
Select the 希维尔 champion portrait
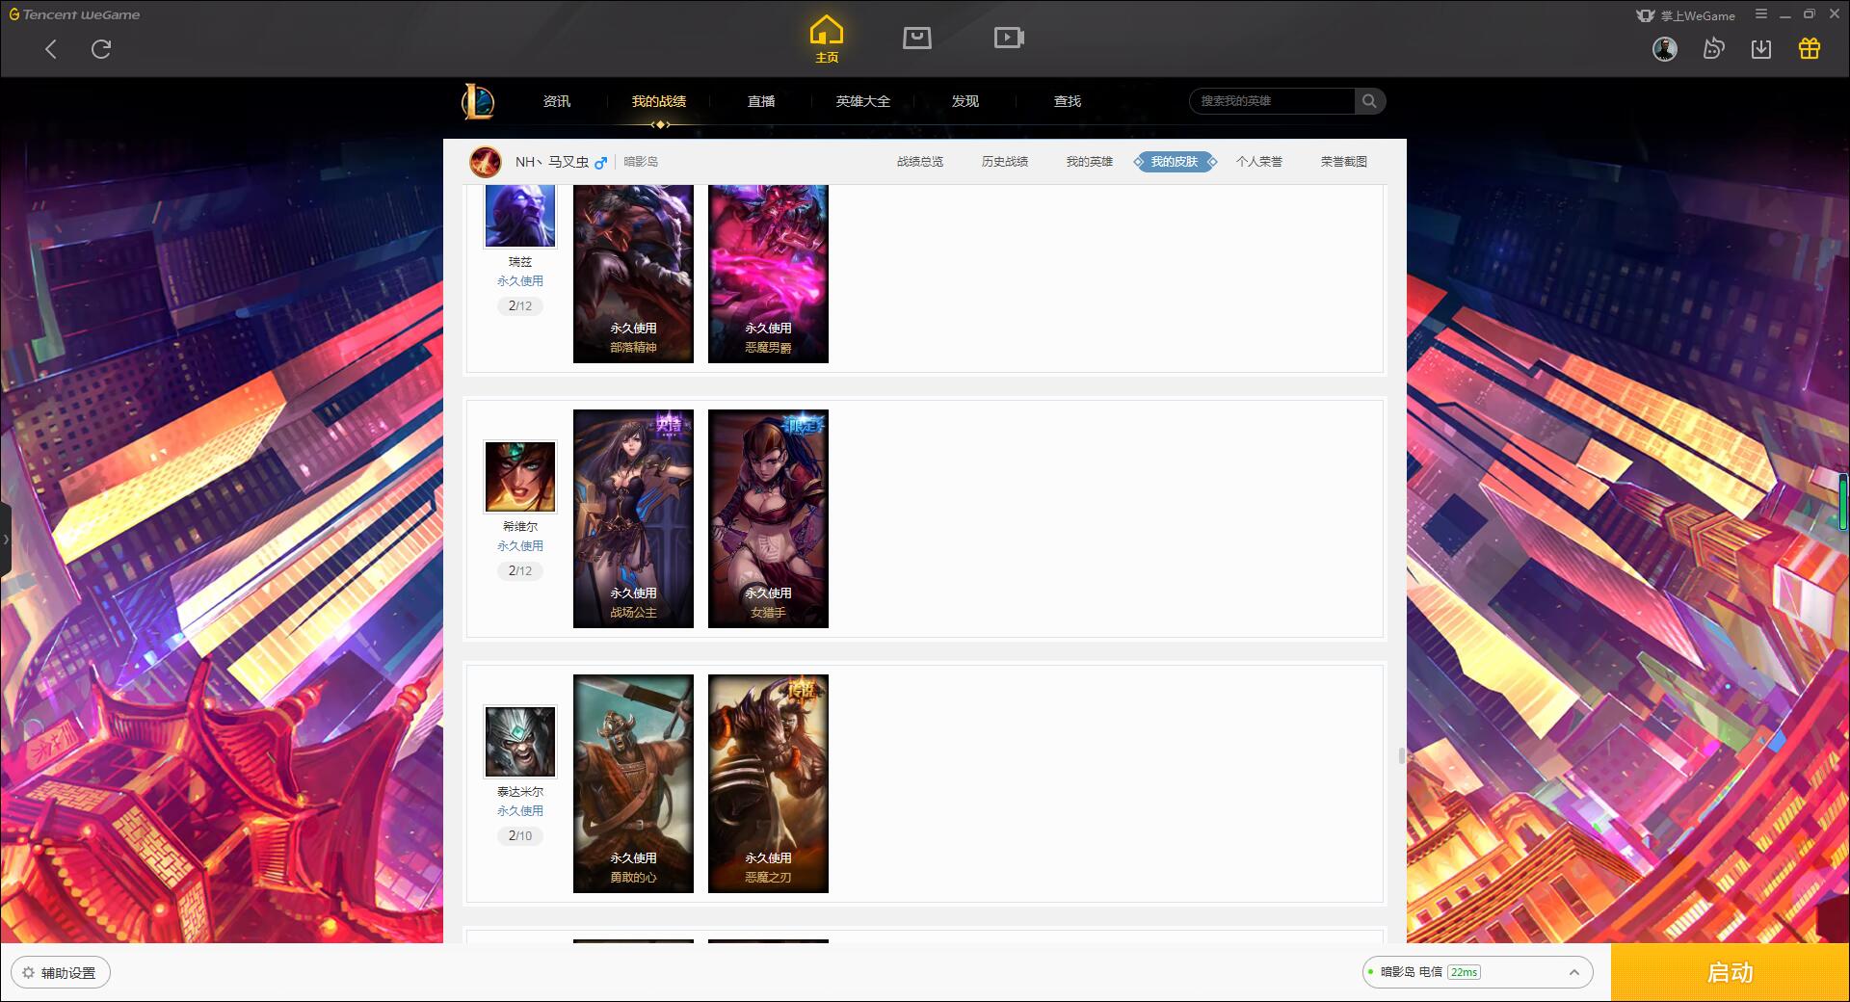click(520, 477)
